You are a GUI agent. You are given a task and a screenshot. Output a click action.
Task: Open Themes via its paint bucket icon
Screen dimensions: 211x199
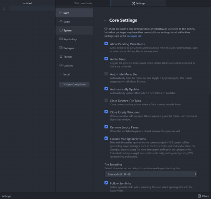pos(61,56)
